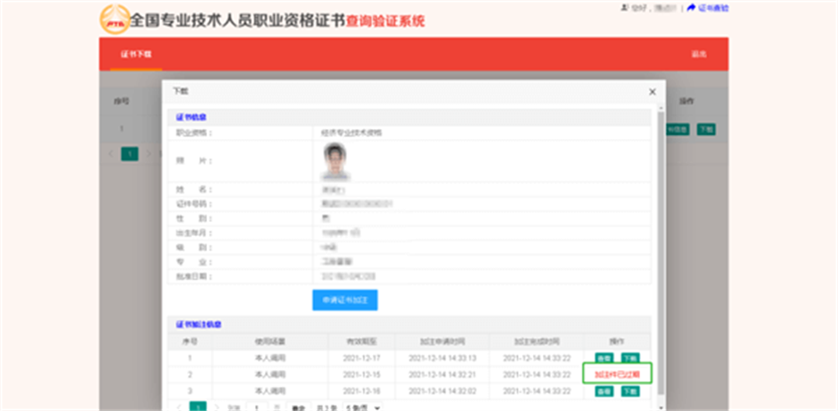Image resolution: width=838 pixels, height=411 pixels.
Task: Close the 下载 dialog with the X
Action: coord(652,92)
